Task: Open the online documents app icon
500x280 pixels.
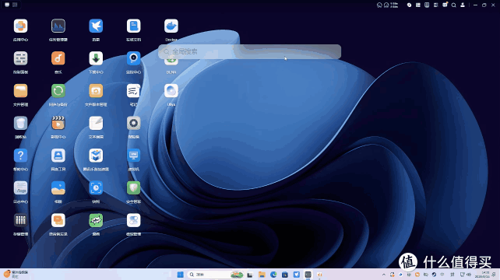Action: point(133,26)
